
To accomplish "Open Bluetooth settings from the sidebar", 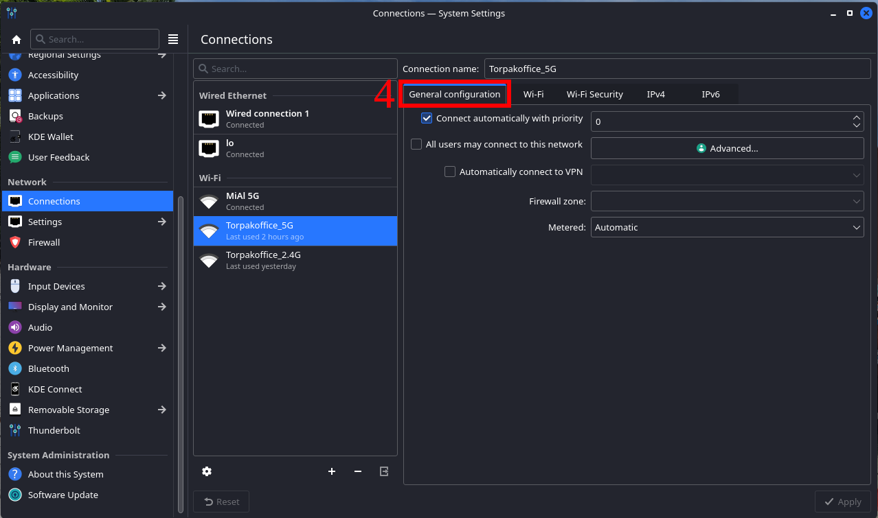I will (48, 368).
